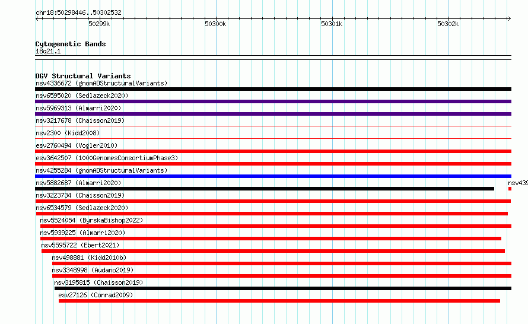Open nsv498881 (Kidd2010b) label
Viewport: 528px width, 324px height.
point(89,258)
